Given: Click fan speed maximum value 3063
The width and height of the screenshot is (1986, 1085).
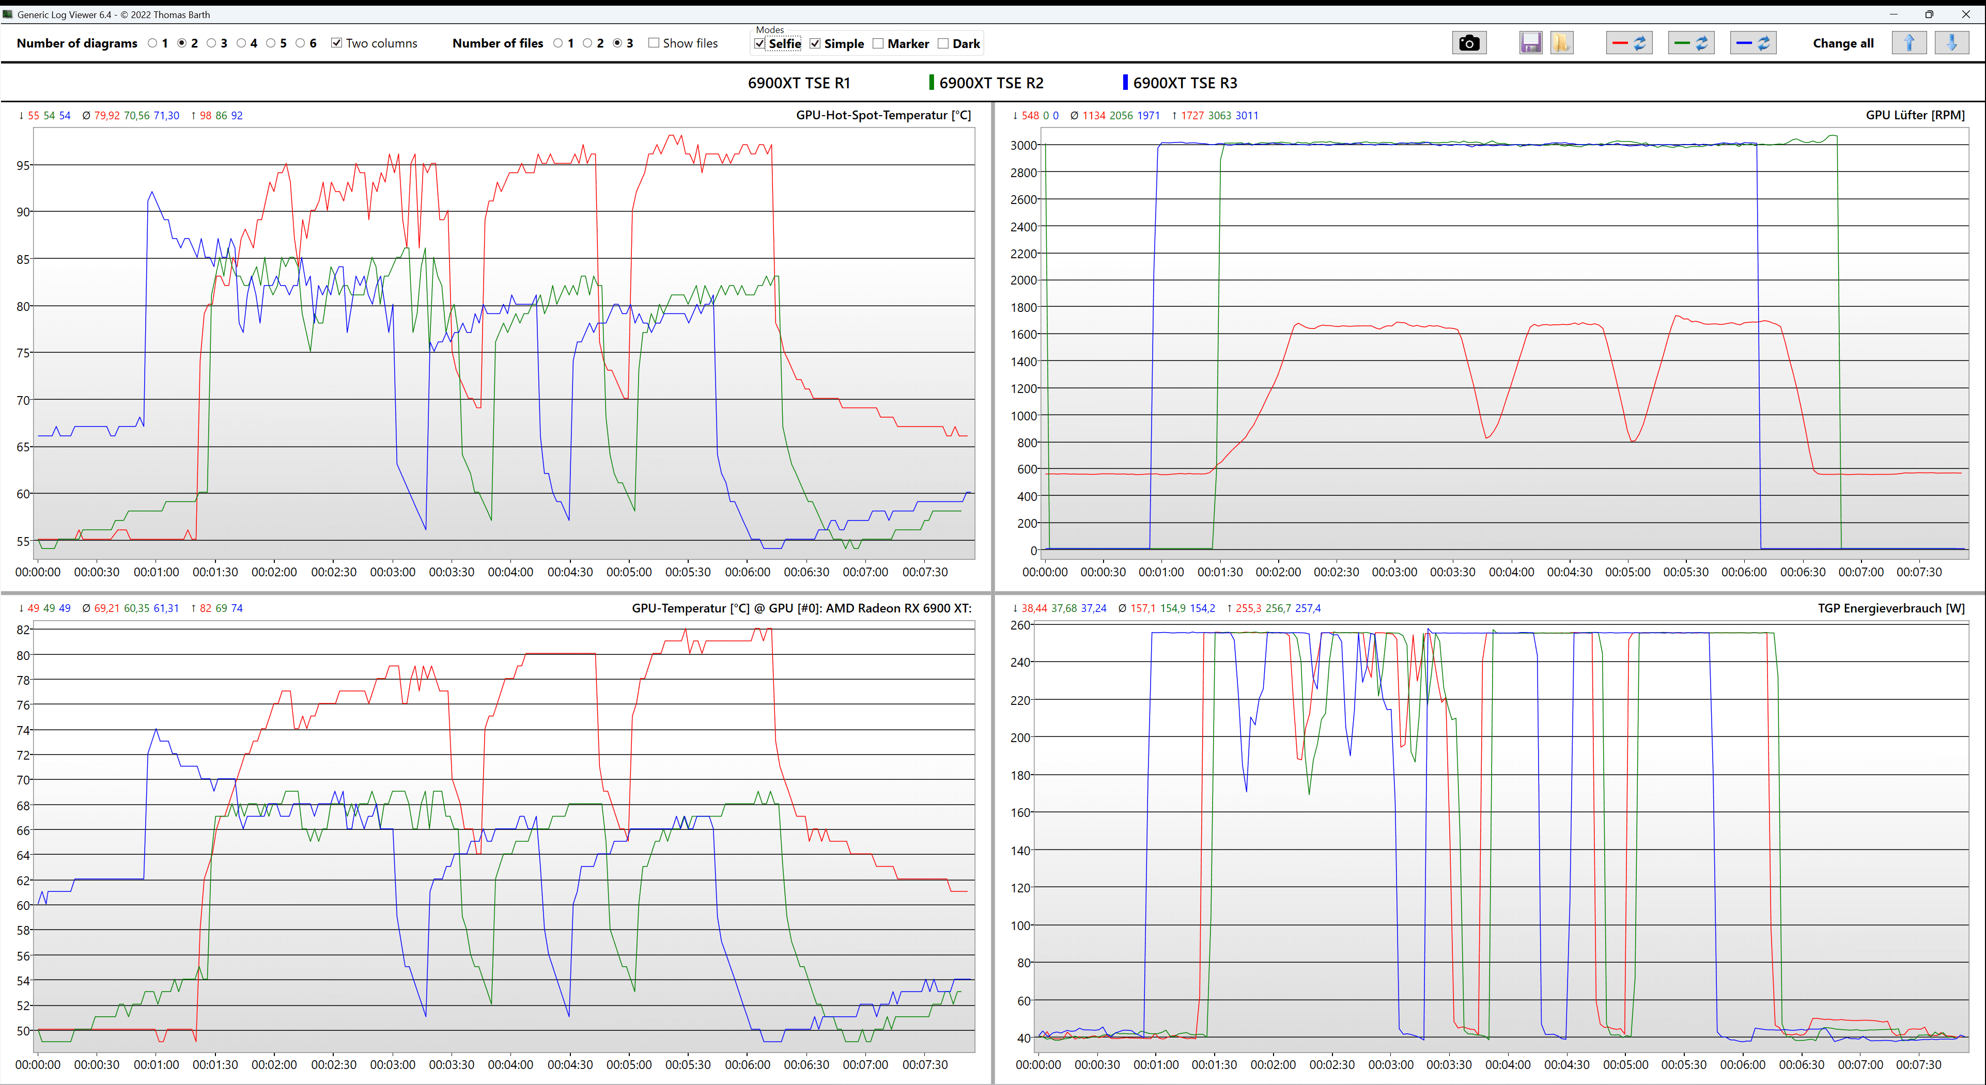Looking at the screenshot, I should tap(1220, 116).
